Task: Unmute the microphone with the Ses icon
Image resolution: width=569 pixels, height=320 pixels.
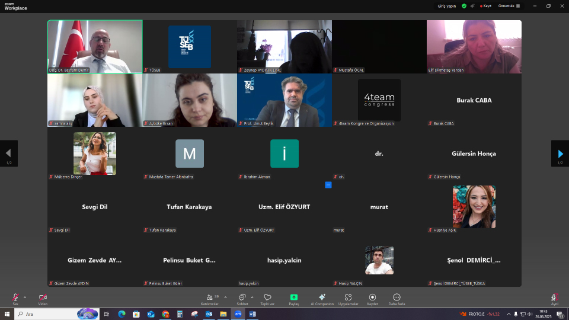Action: [15, 297]
